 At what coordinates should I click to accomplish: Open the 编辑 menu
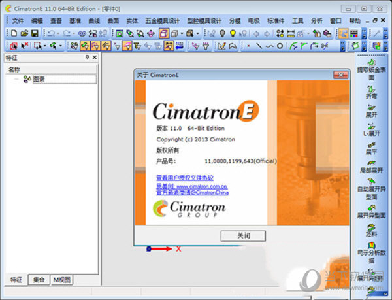point(37,21)
